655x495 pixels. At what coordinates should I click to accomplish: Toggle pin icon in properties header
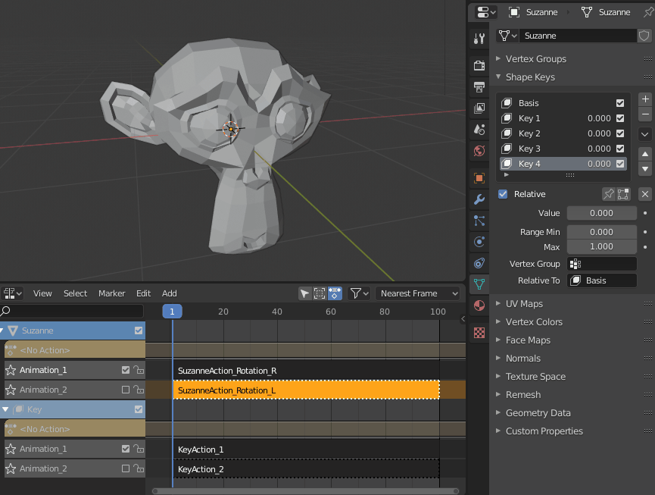tap(648, 12)
